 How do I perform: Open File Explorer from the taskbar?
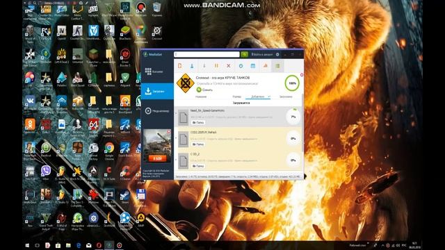click(x=68, y=245)
